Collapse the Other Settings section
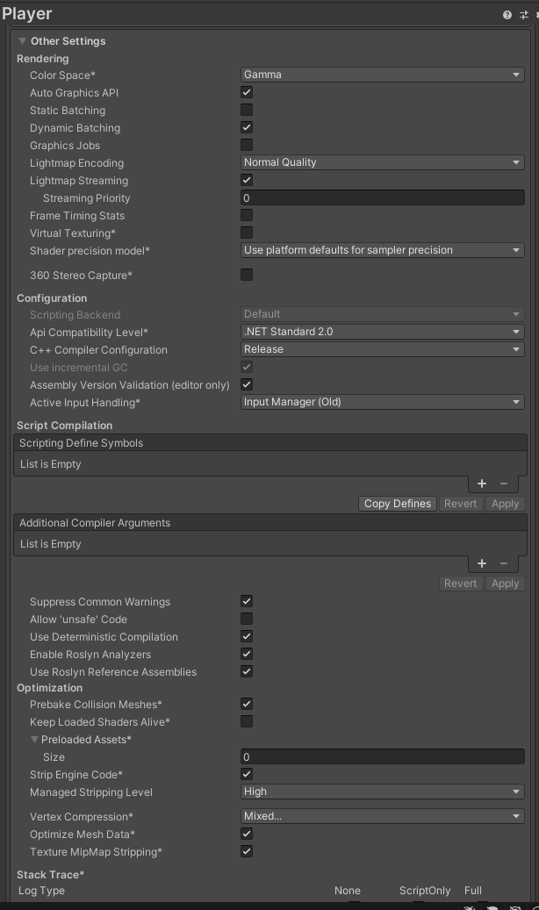This screenshot has height=910, width=539. (x=23, y=41)
